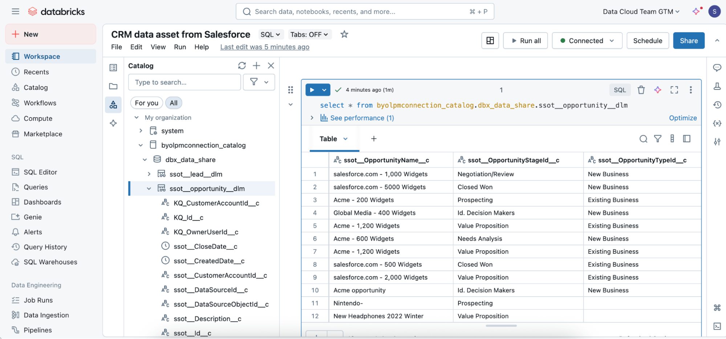726x339 pixels.
Task: Open comments panel in right sidebar
Action: (x=717, y=68)
